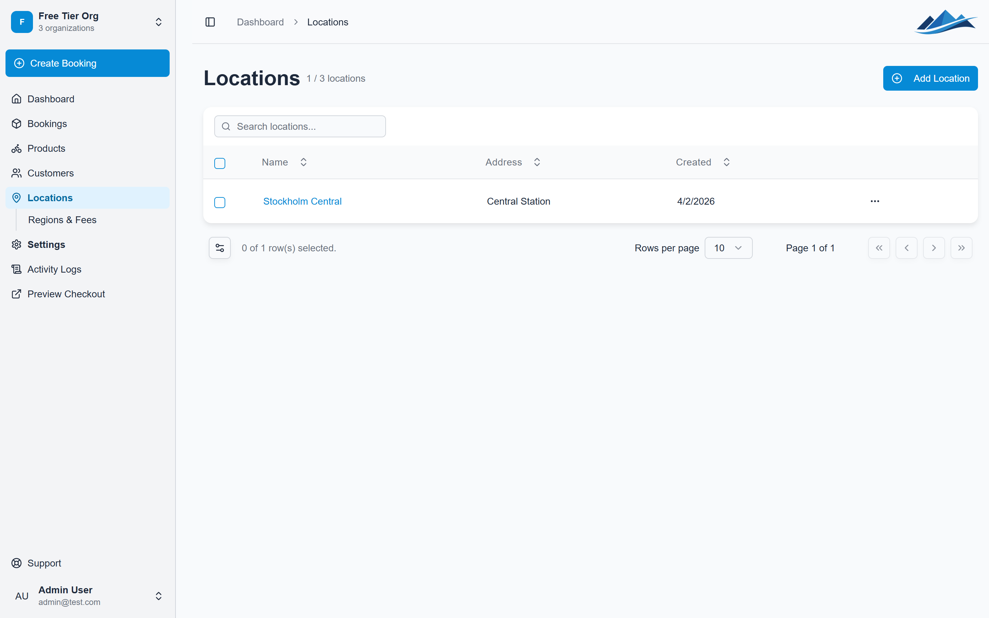
Task: Go to the next page
Action: [x=934, y=248]
